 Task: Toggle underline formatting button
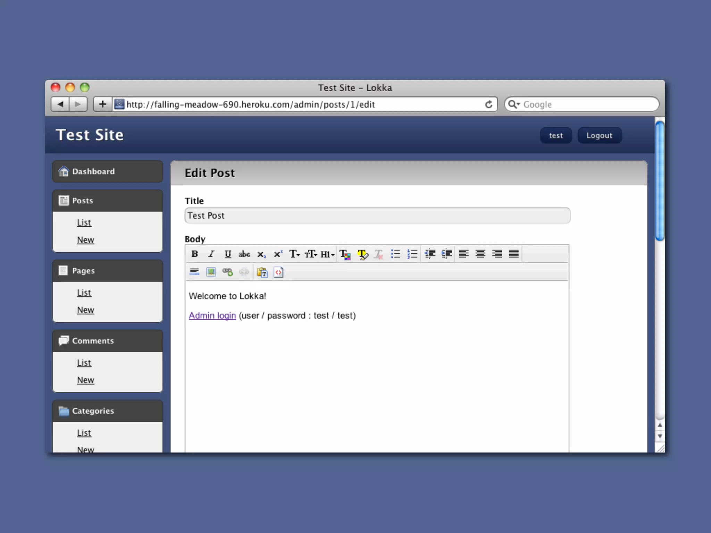[x=228, y=254]
